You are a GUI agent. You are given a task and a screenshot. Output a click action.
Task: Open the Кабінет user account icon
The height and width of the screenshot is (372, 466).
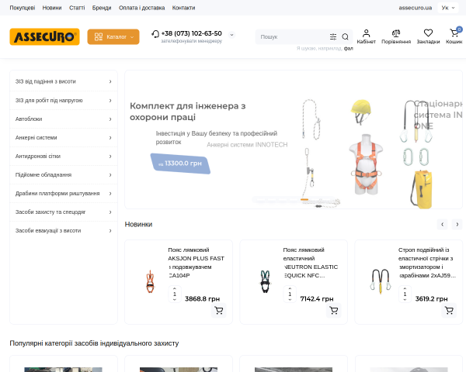366,33
